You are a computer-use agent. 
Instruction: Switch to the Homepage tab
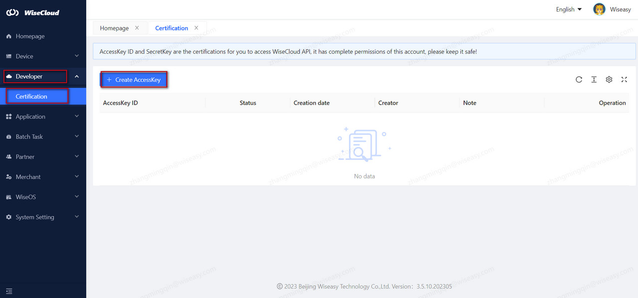point(114,28)
